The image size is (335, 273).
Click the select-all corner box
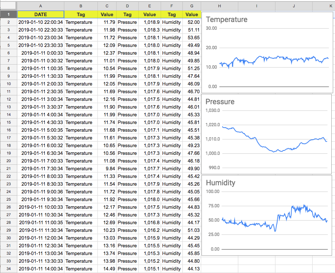(8, 6)
